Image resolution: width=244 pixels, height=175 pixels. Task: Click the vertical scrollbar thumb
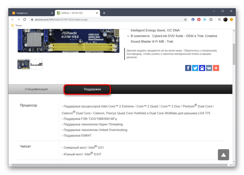click(x=234, y=54)
